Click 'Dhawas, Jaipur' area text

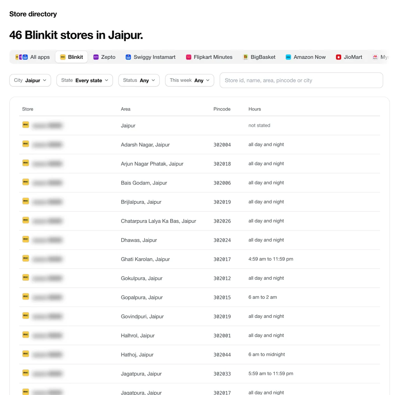[139, 240]
